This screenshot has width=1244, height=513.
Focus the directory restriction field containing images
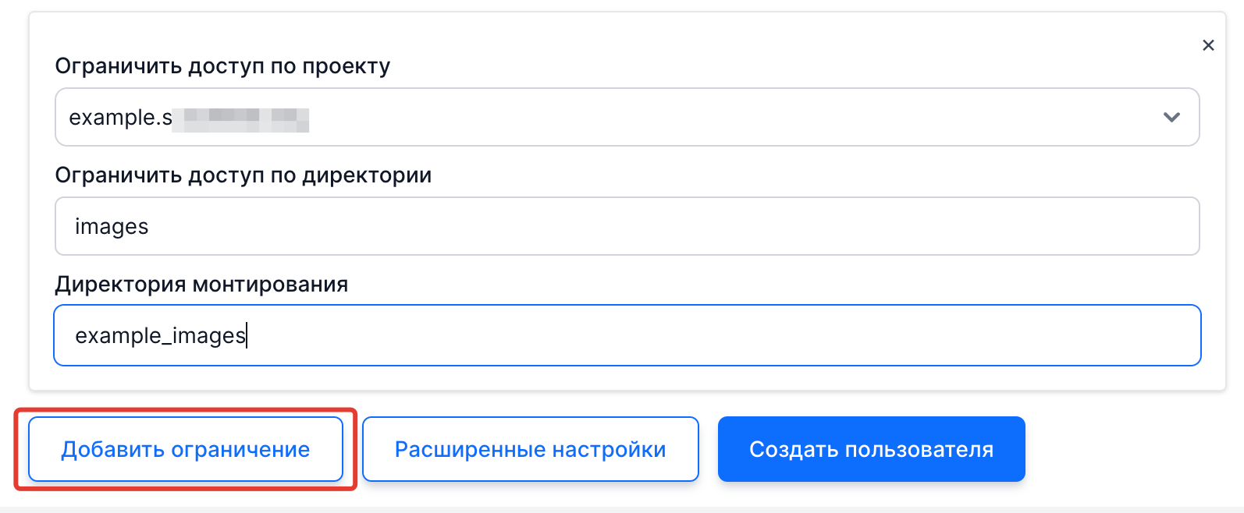pos(627,226)
